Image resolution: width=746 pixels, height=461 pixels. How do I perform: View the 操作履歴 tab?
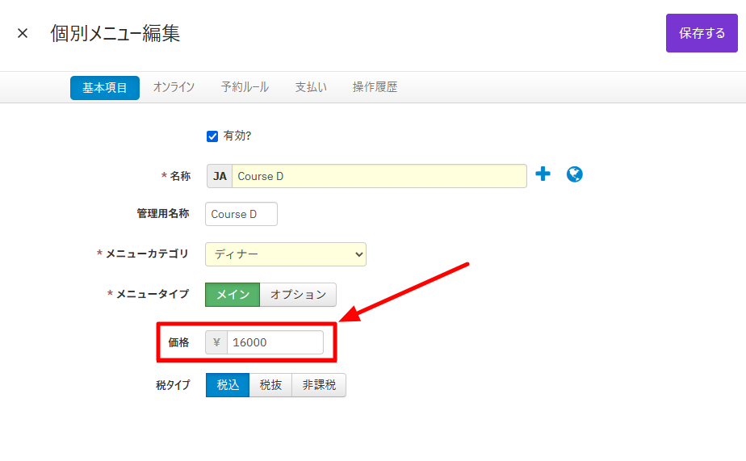pos(375,87)
